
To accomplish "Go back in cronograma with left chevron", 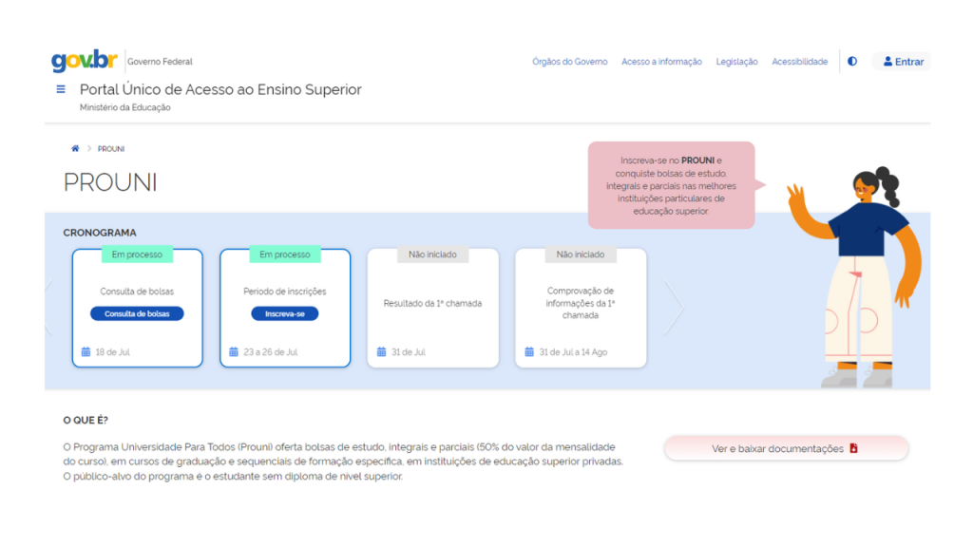I will pyautogui.click(x=49, y=307).
